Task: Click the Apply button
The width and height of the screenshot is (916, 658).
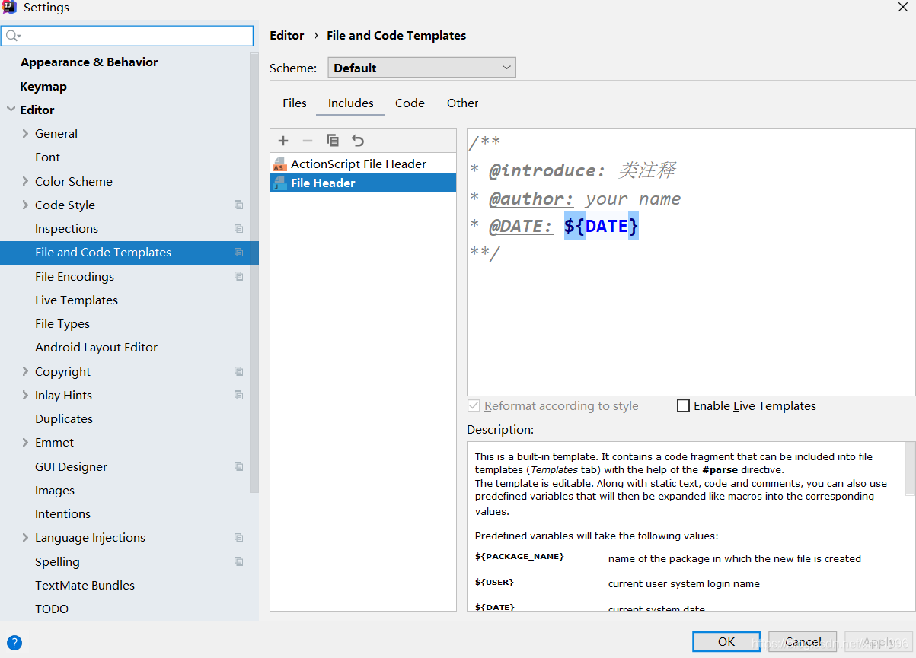Action: pyautogui.click(x=879, y=641)
